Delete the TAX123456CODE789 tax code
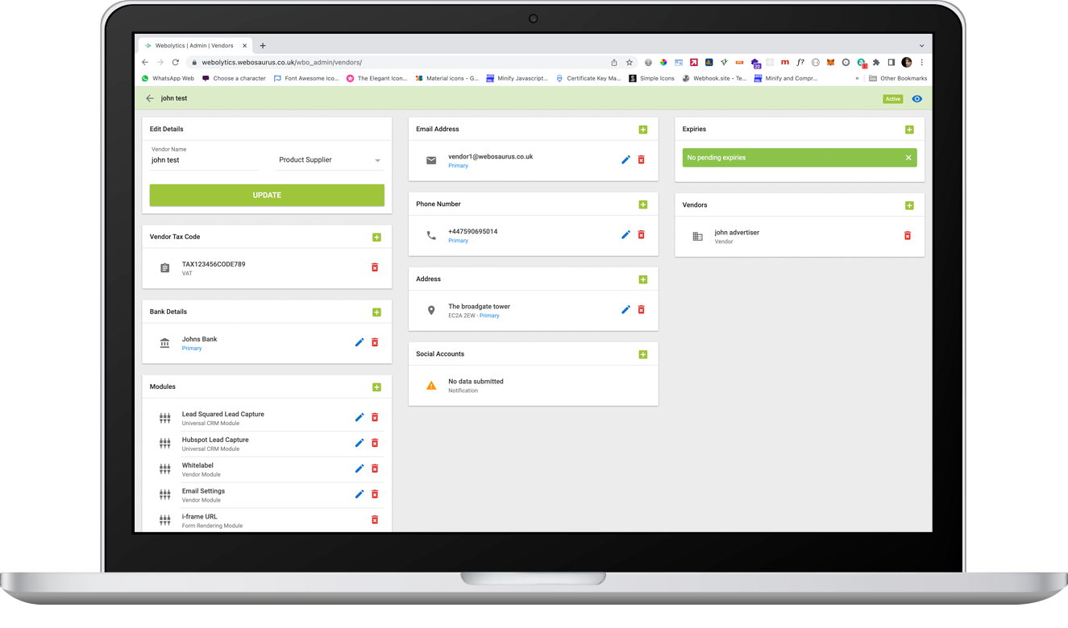This screenshot has height=628, width=1068. pyautogui.click(x=374, y=266)
